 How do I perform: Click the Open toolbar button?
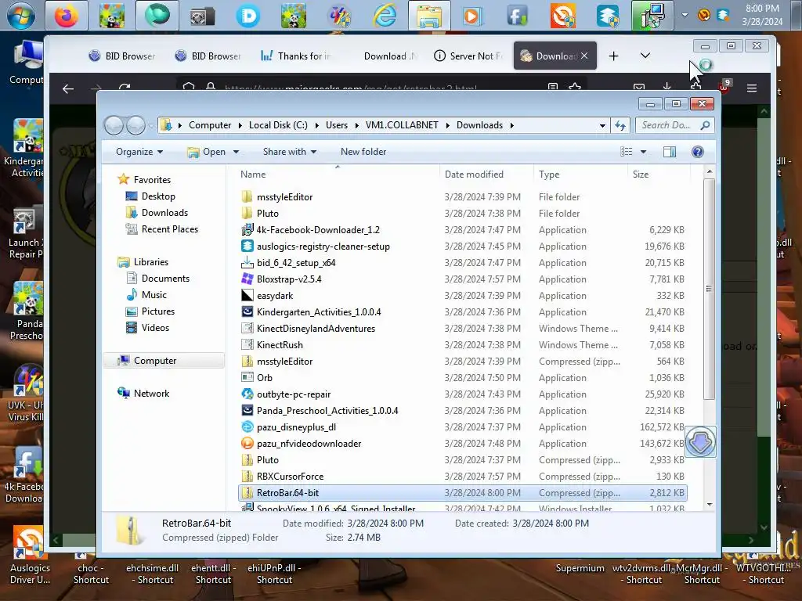coord(208,152)
